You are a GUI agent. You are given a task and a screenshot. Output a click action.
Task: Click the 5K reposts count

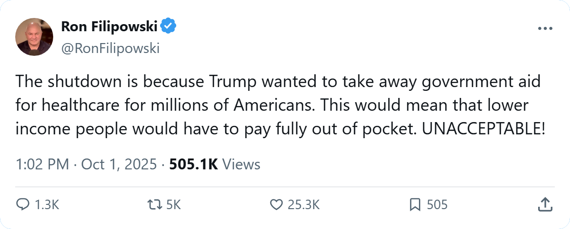pos(174,205)
